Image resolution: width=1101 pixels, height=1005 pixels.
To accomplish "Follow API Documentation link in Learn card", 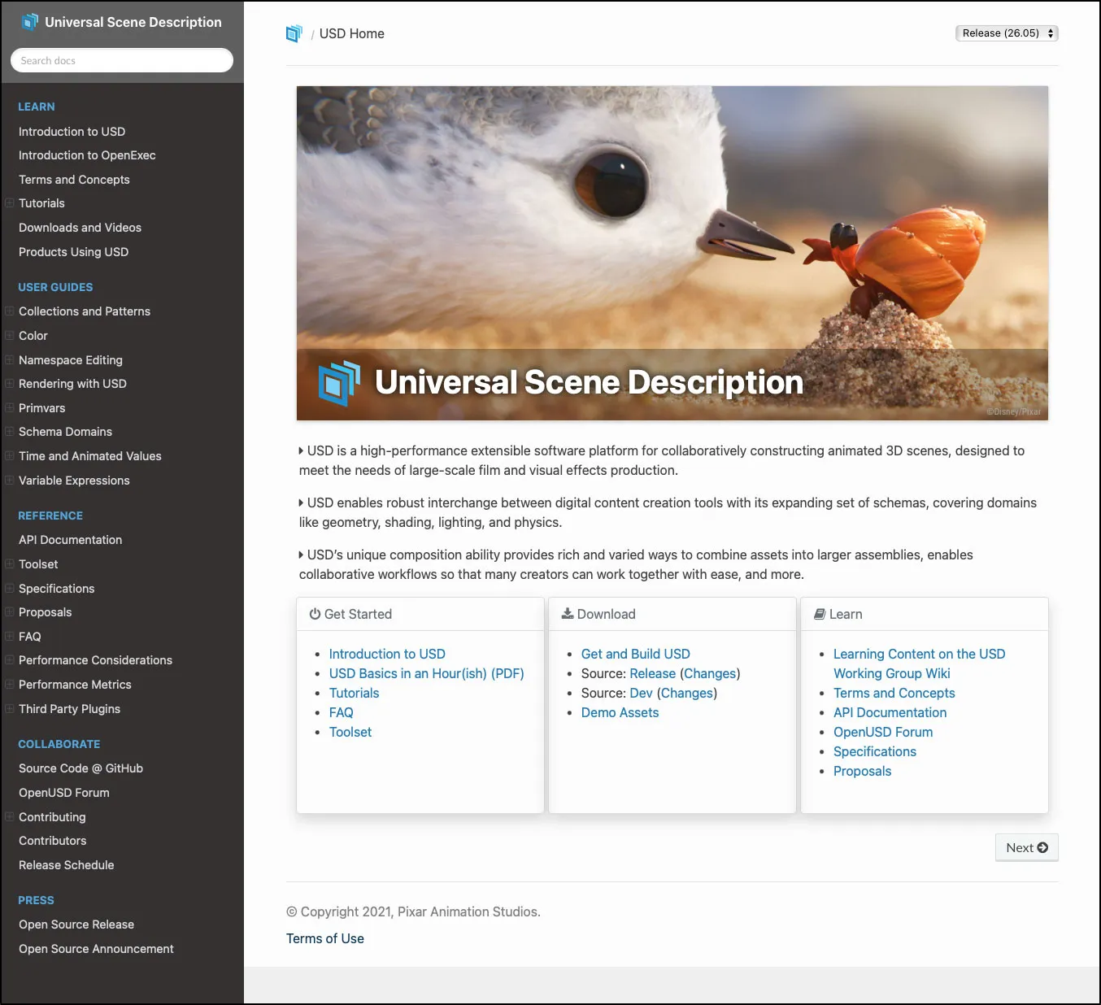I will [x=890, y=712].
